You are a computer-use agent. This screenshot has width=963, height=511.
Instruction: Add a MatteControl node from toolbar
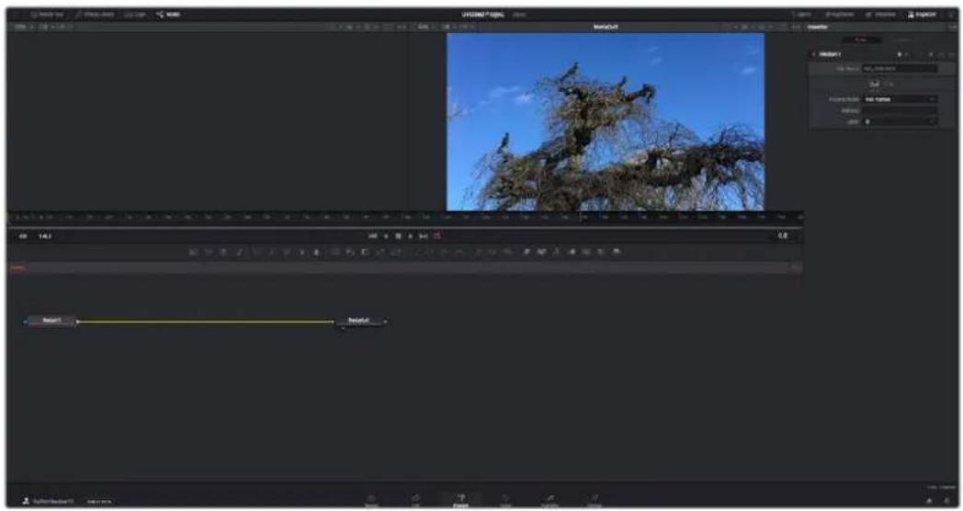tap(365, 252)
